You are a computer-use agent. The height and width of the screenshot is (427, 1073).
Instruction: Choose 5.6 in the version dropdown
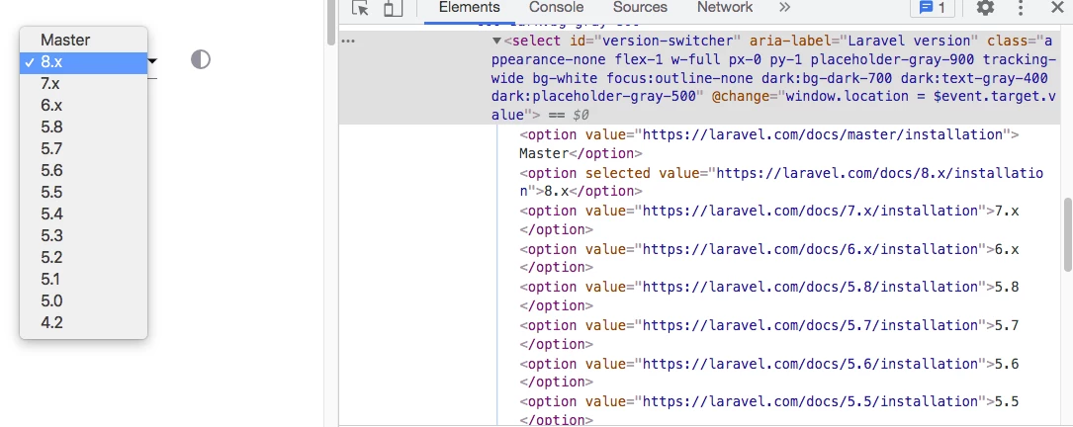(x=83, y=170)
